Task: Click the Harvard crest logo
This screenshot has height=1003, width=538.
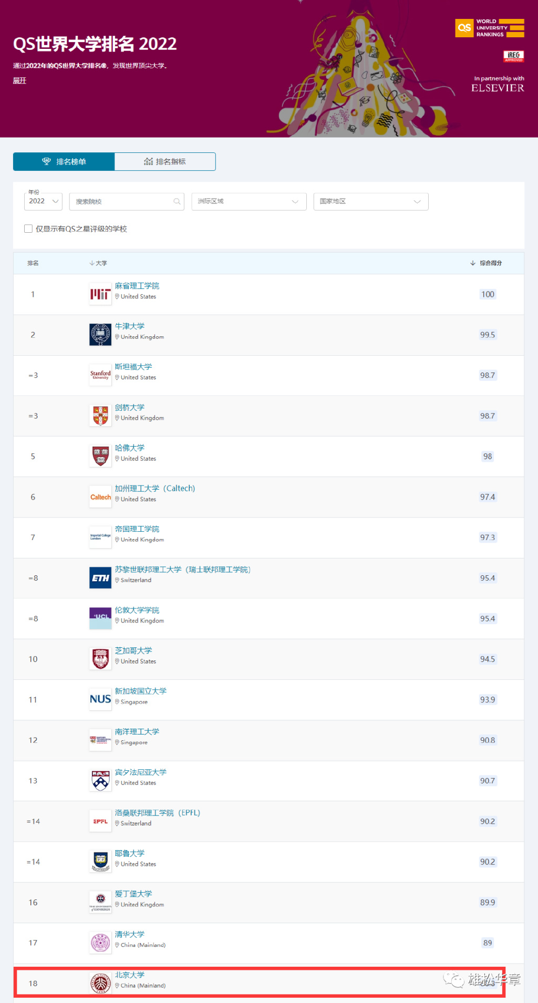Action: pyautogui.click(x=100, y=456)
